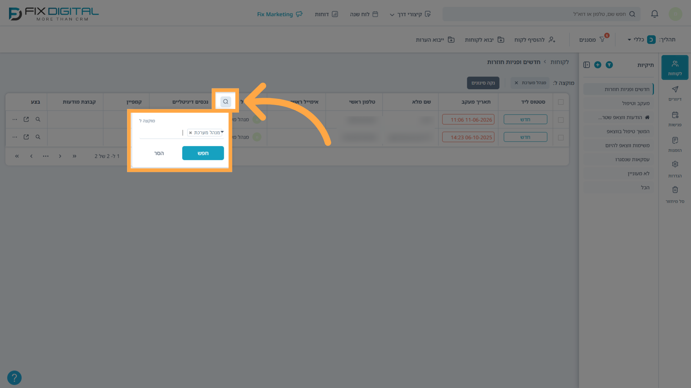Click the חפש search button
The width and height of the screenshot is (691, 388).
(x=203, y=153)
